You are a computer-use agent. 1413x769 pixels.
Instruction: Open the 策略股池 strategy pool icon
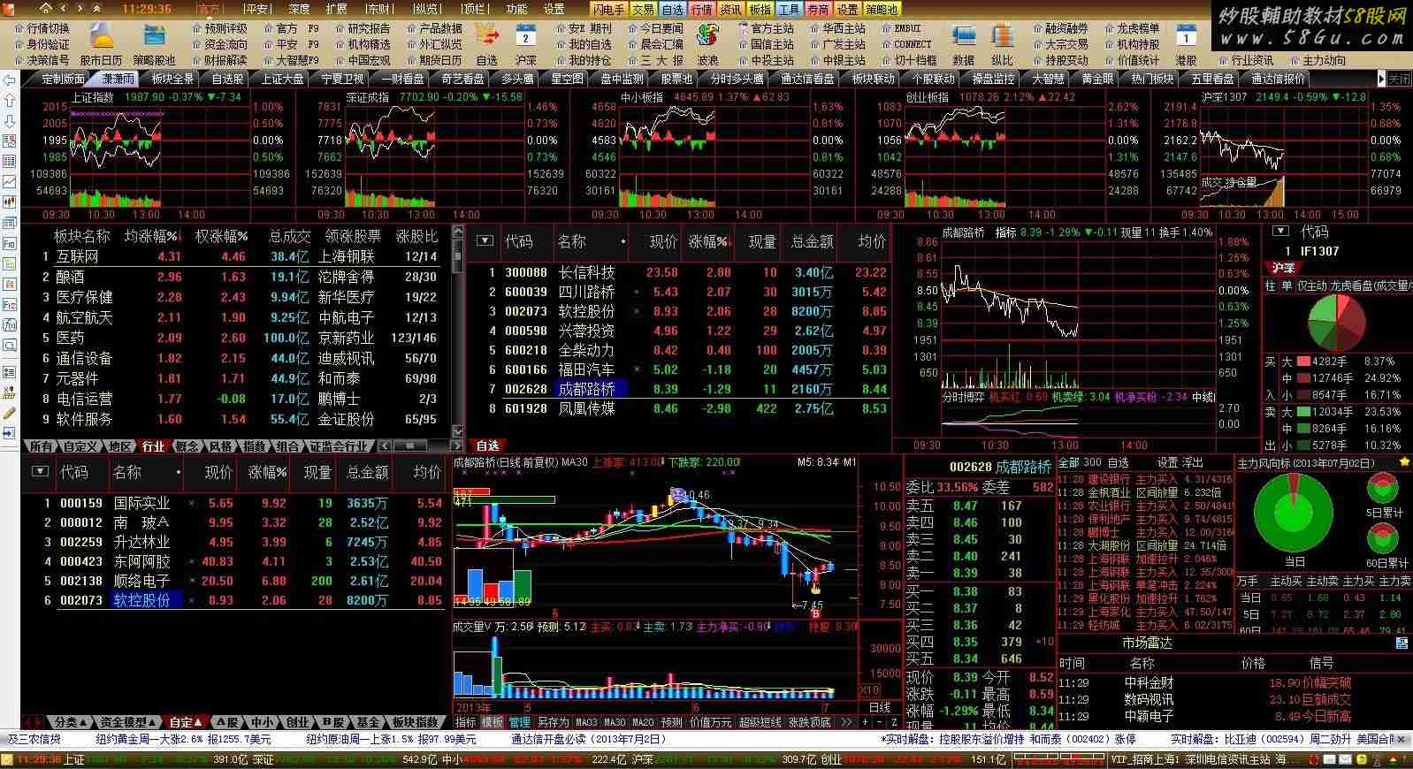pos(155,37)
